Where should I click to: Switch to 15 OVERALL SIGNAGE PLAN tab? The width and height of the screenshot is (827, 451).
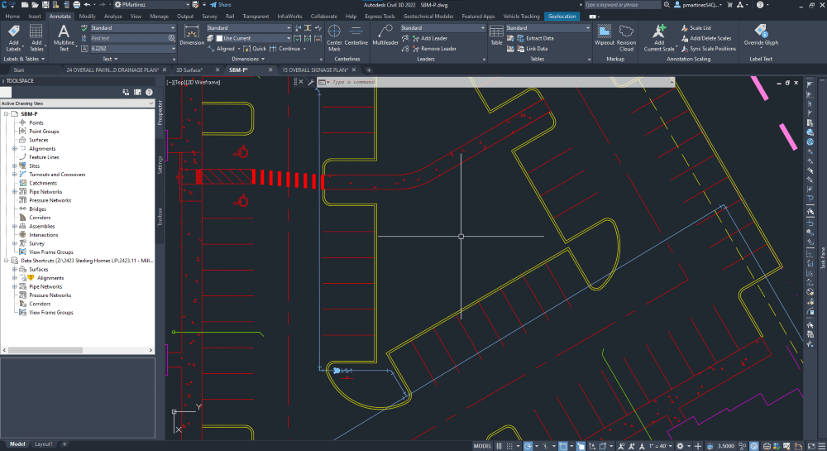tap(315, 70)
